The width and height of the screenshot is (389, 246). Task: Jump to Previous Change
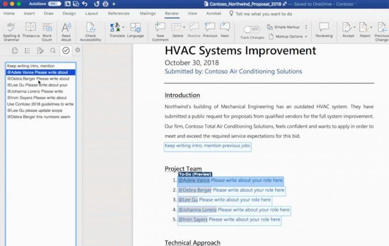pyautogui.click(x=381, y=31)
